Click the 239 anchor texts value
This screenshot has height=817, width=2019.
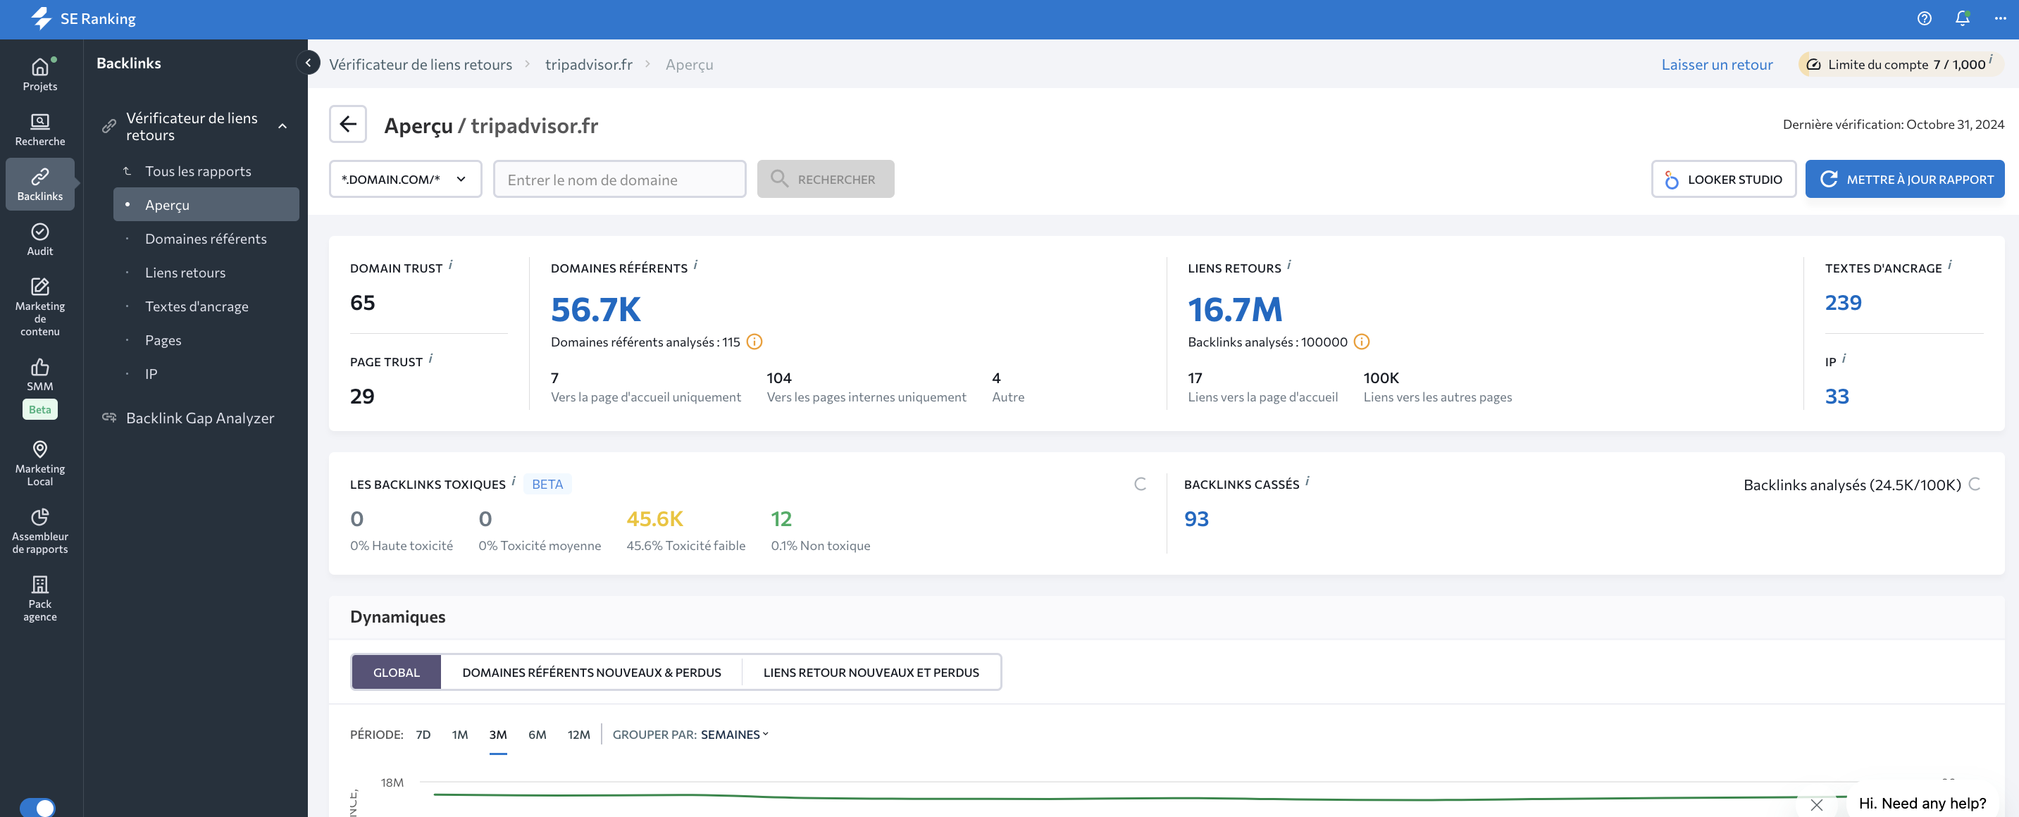(1843, 302)
